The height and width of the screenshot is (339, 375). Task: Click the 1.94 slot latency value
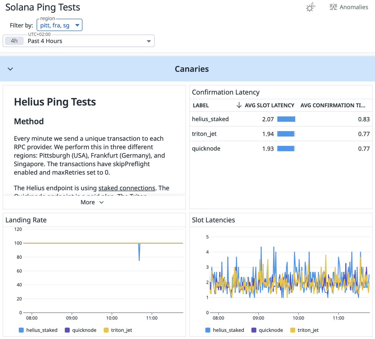click(x=268, y=134)
